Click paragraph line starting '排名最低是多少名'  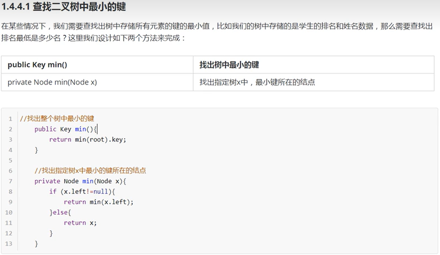pos(93,38)
